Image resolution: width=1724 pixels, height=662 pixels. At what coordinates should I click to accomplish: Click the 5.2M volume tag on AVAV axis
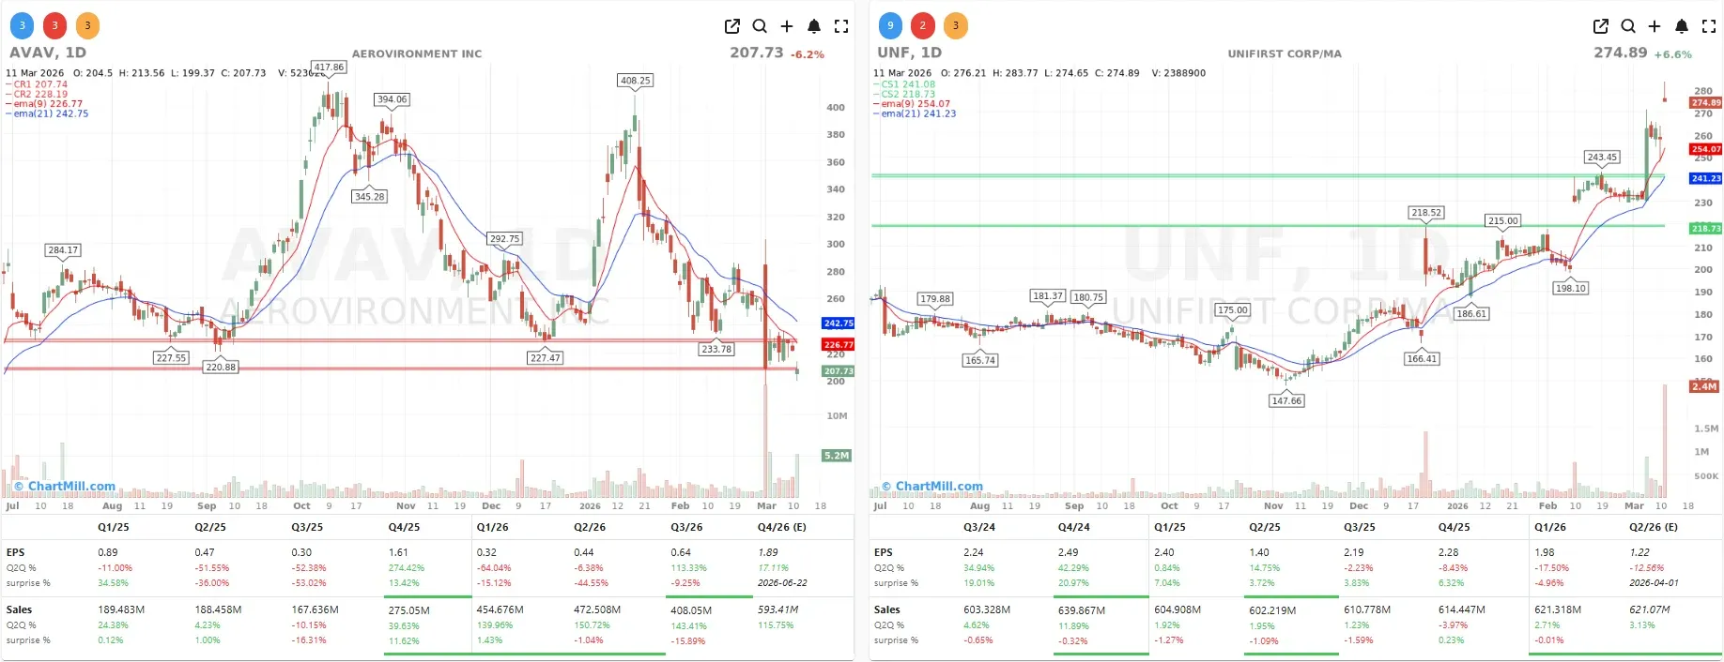coord(837,456)
